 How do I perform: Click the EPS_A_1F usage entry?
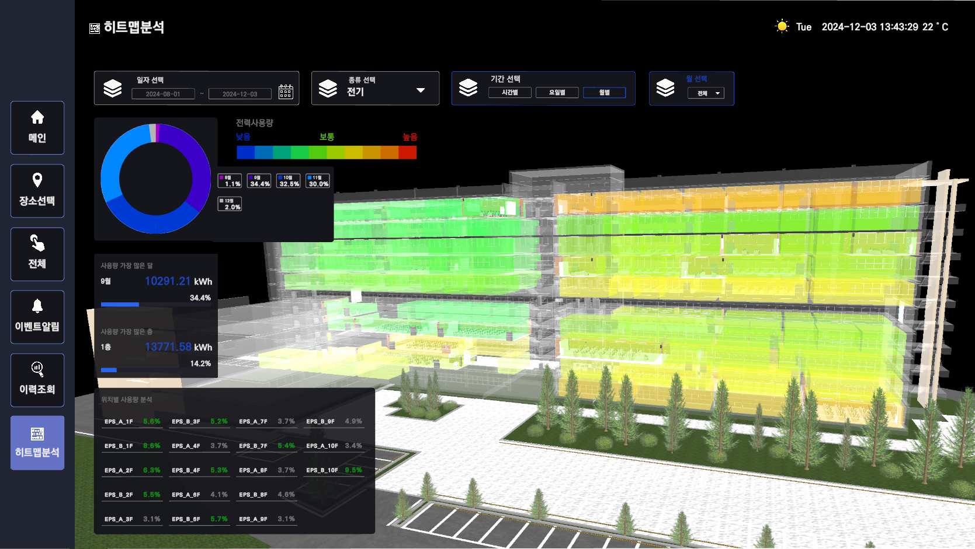[132, 422]
